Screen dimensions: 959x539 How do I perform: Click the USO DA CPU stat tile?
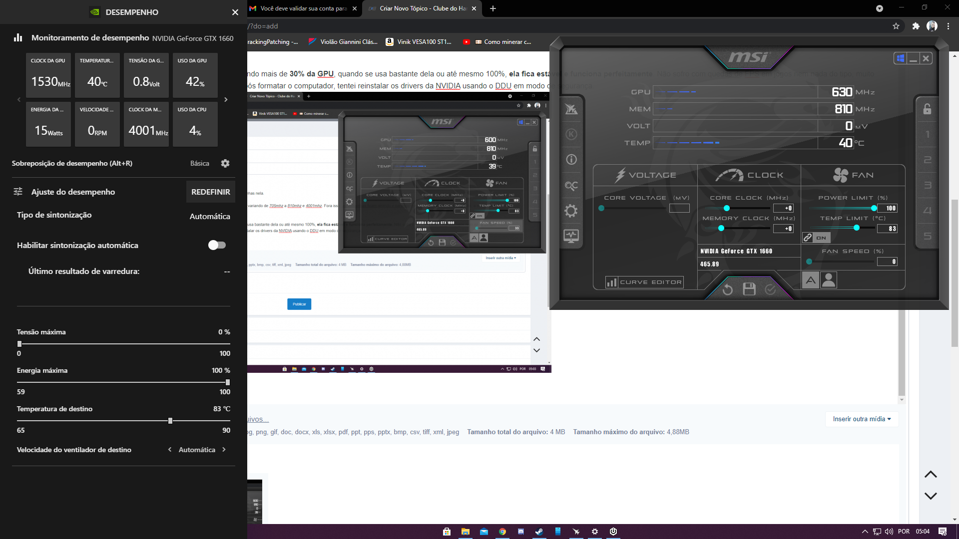click(x=195, y=124)
